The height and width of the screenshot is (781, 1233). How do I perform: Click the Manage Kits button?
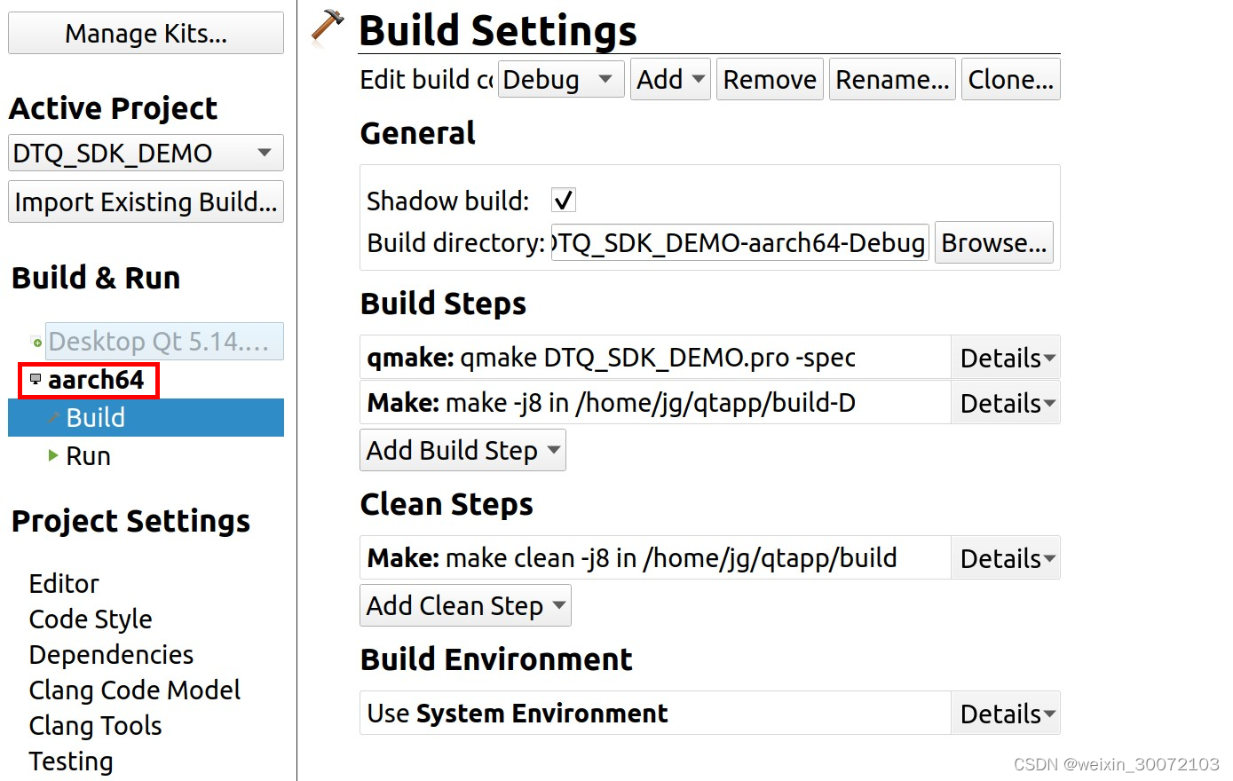coord(146,34)
